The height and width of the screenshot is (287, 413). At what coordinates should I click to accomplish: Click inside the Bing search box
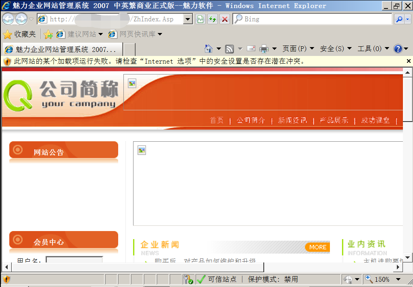[x=313, y=19]
